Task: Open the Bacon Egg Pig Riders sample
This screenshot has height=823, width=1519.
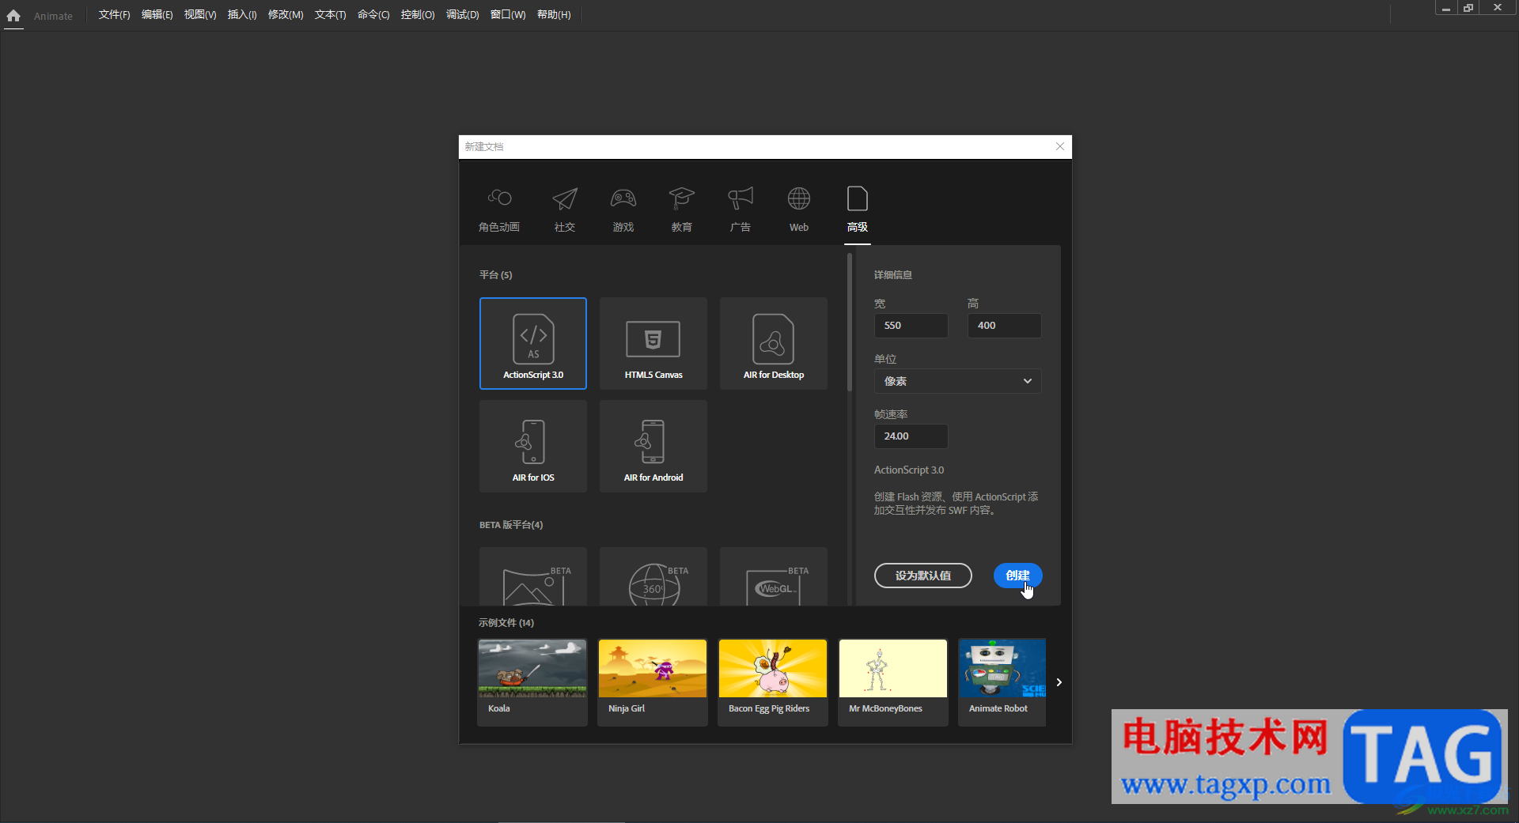Action: [773, 682]
